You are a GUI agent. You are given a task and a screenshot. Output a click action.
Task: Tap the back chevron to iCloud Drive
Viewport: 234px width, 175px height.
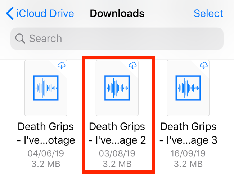(10, 14)
